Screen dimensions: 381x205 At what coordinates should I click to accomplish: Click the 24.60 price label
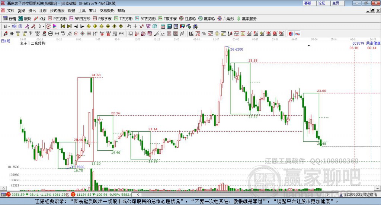click(x=96, y=75)
